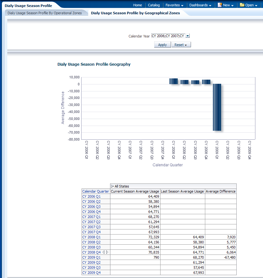Open CY 2007 Q1 row link
Screen dimensions: 263x278
pyautogui.click(x=91, y=217)
